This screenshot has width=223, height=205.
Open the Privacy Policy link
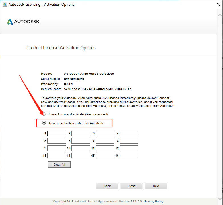tap(154, 202)
